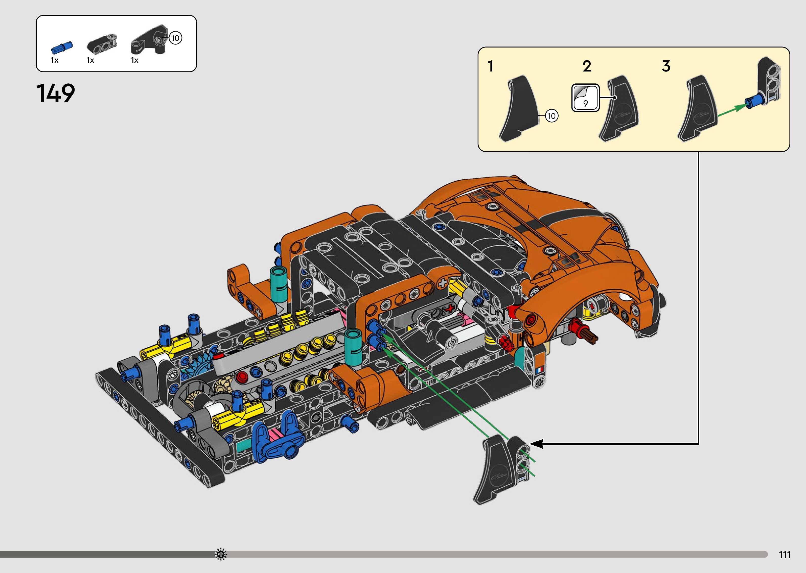Click the French flag sticker on the chassis
This screenshot has width=806, height=573.
click(x=540, y=370)
